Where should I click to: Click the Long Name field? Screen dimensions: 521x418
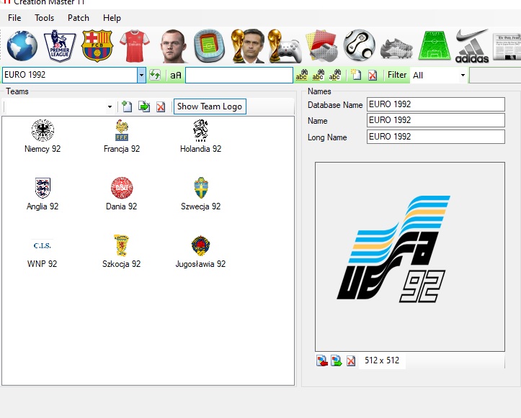pyautogui.click(x=435, y=137)
